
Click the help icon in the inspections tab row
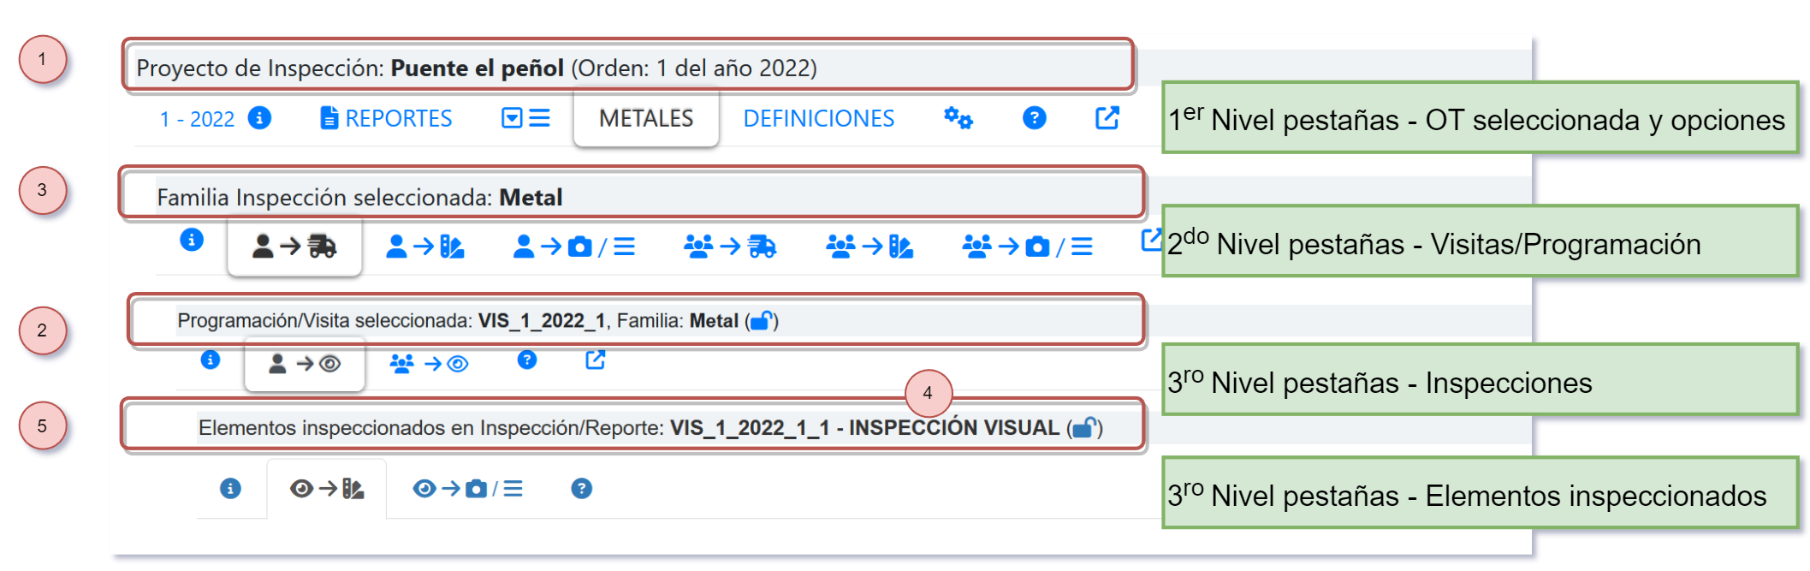click(527, 360)
